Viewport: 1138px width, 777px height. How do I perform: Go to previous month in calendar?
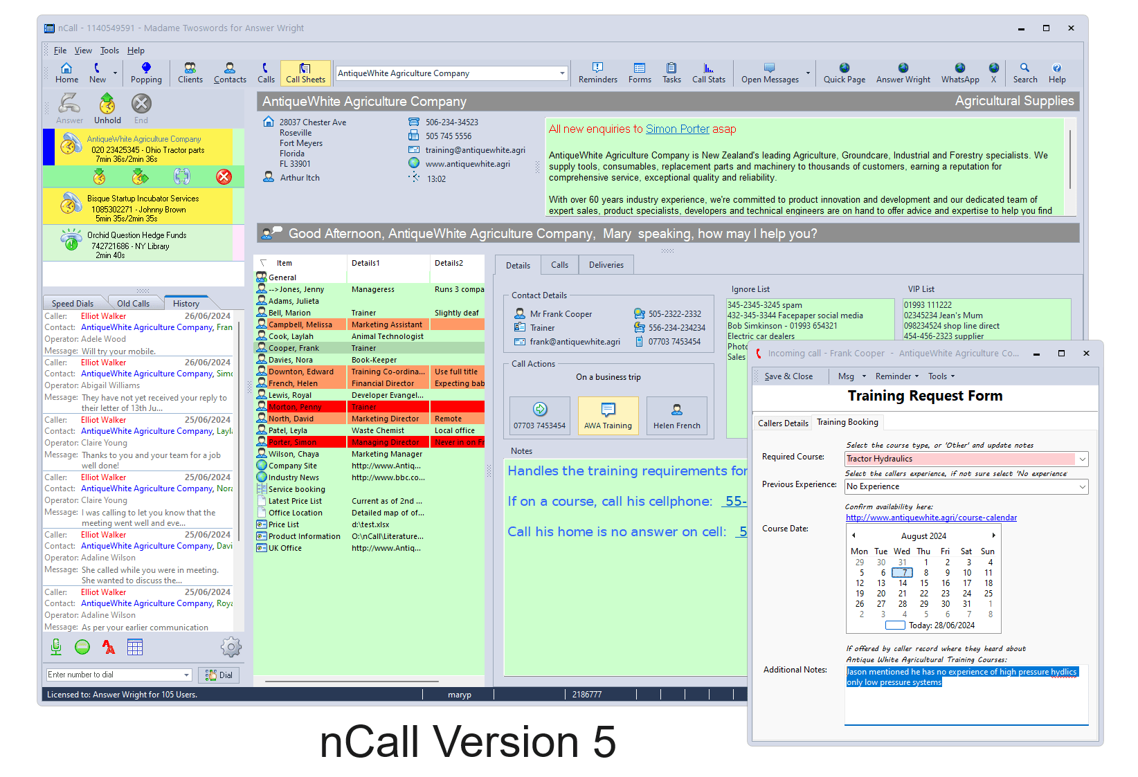coord(853,536)
